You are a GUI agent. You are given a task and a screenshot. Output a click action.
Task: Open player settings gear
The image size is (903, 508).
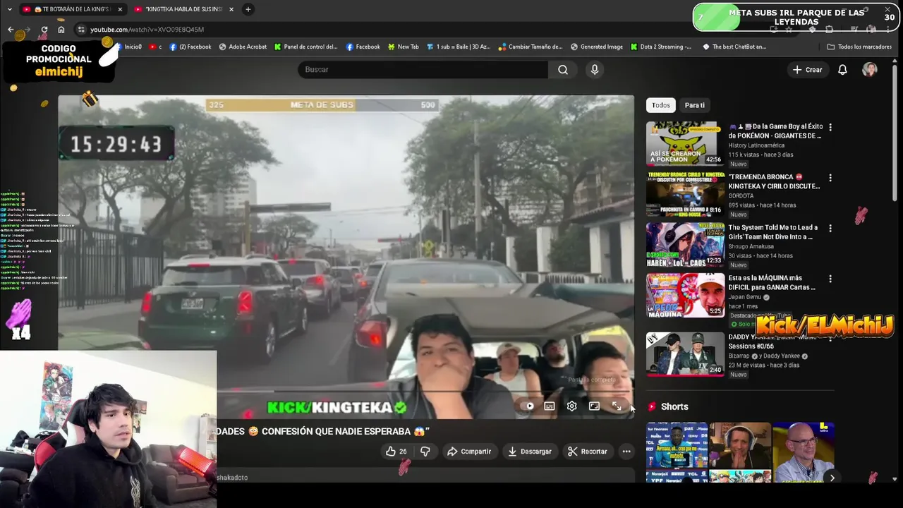pyautogui.click(x=572, y=406)
